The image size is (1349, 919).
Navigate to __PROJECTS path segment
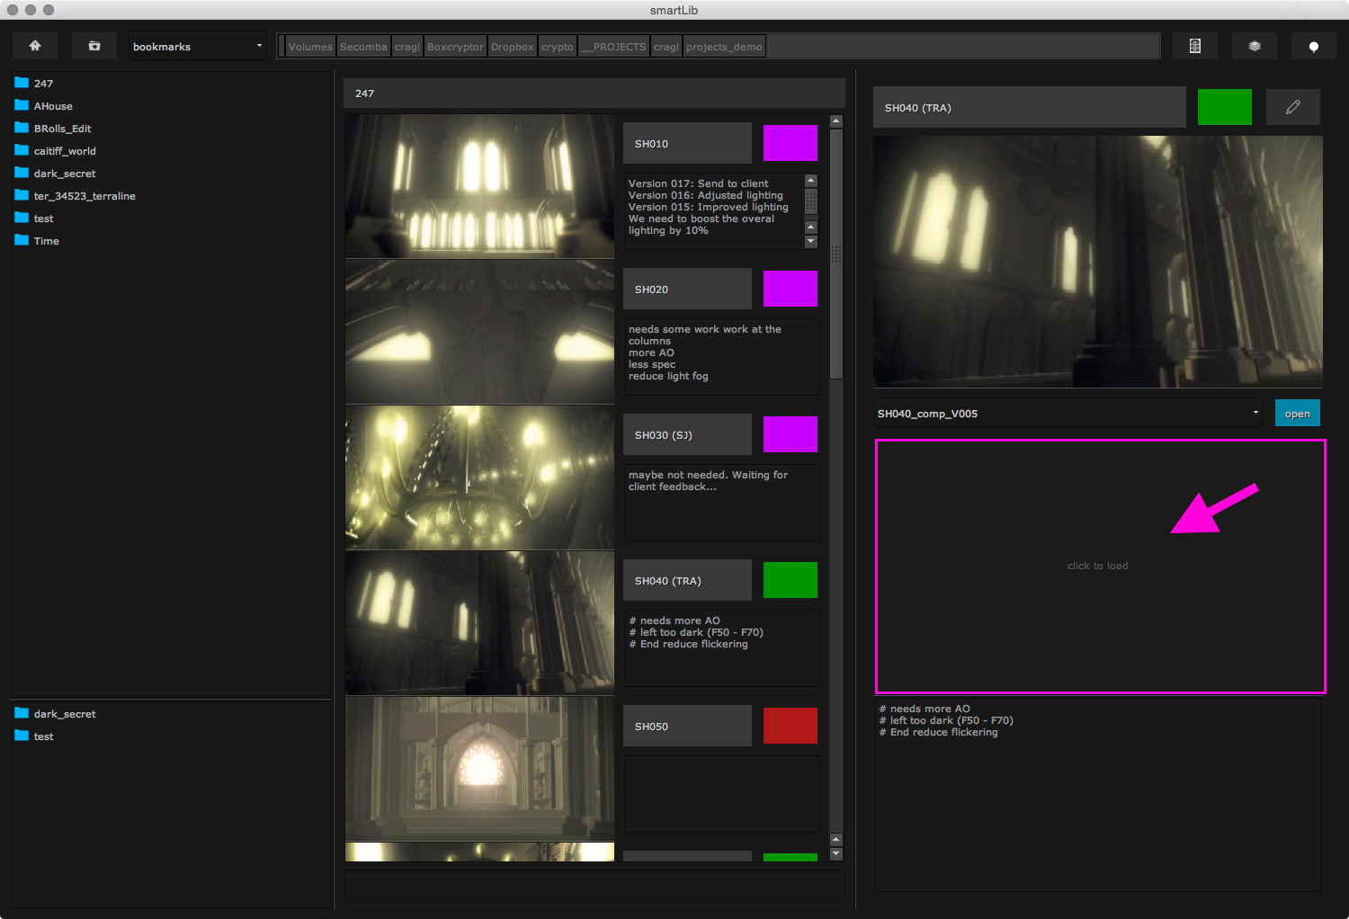click(x=613, y=47)
